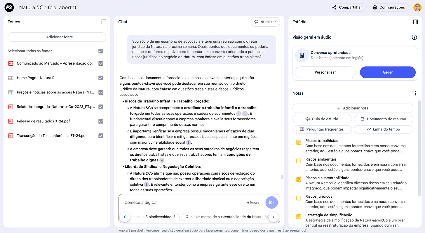Open Notas three-dot options menu
425x233 pixels.
click(x=415, y=93)
